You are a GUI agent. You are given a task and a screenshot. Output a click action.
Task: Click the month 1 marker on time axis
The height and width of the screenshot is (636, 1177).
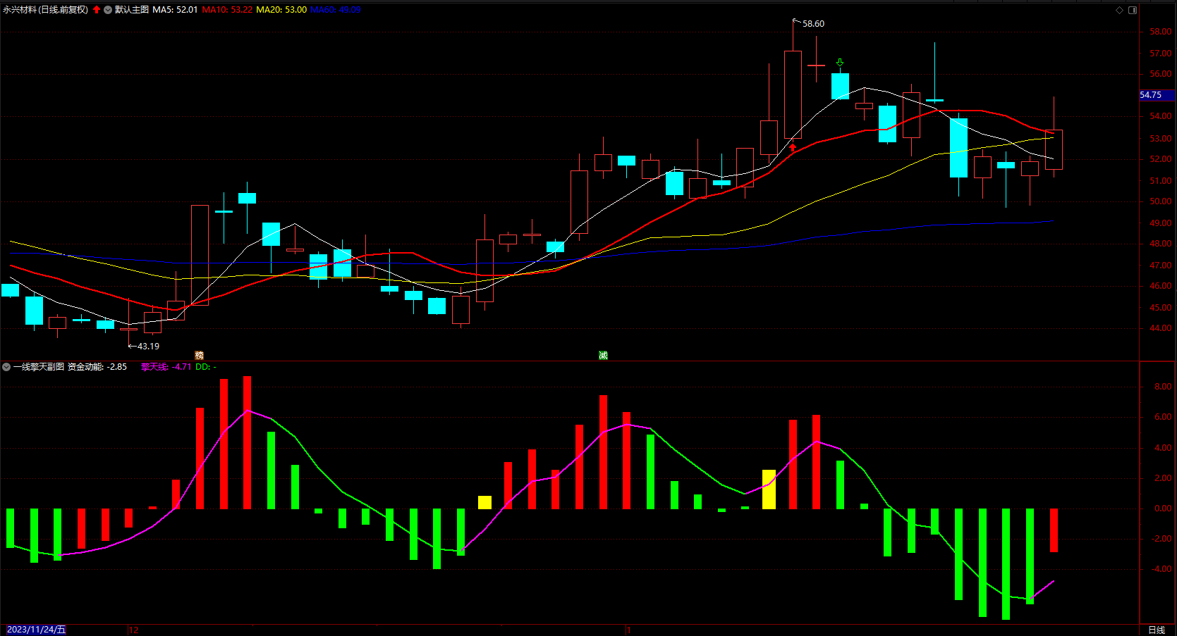pyautogui.click(x=628, y=630)
